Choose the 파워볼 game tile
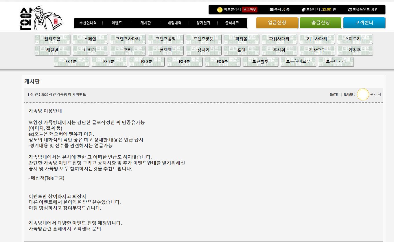Screen dimensions: 394x242 pyautogui.click(x=242, y=39)
